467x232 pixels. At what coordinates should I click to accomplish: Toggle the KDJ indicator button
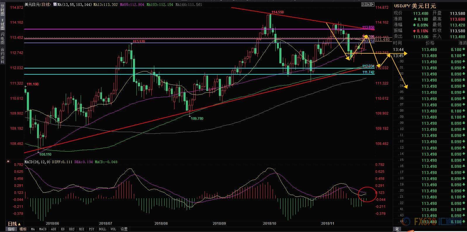[72, 229]
